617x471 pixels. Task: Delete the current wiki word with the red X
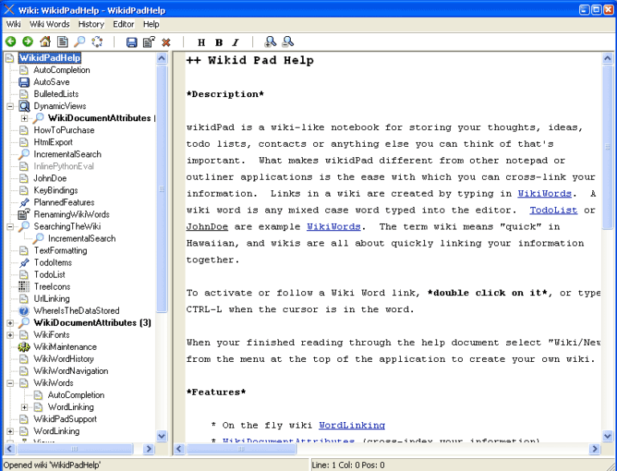pyautogui.click(x=166, y=42)
